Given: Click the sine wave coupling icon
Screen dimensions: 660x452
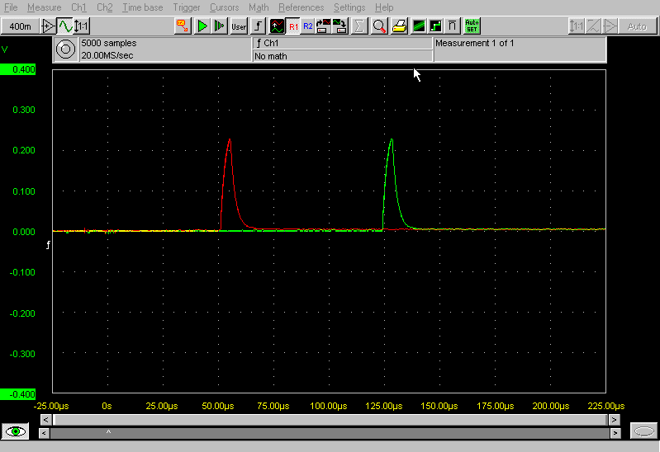Looking at the screenshot, I should [x=64, y=26].
